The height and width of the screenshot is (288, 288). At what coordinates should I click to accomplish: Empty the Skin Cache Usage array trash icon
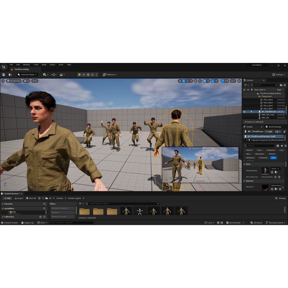tap(279, 177)
